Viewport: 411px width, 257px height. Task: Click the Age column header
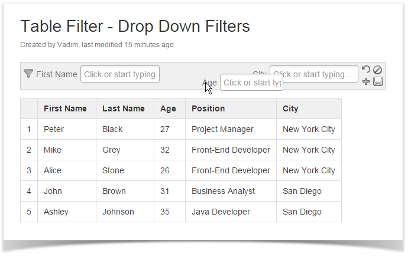168,108
